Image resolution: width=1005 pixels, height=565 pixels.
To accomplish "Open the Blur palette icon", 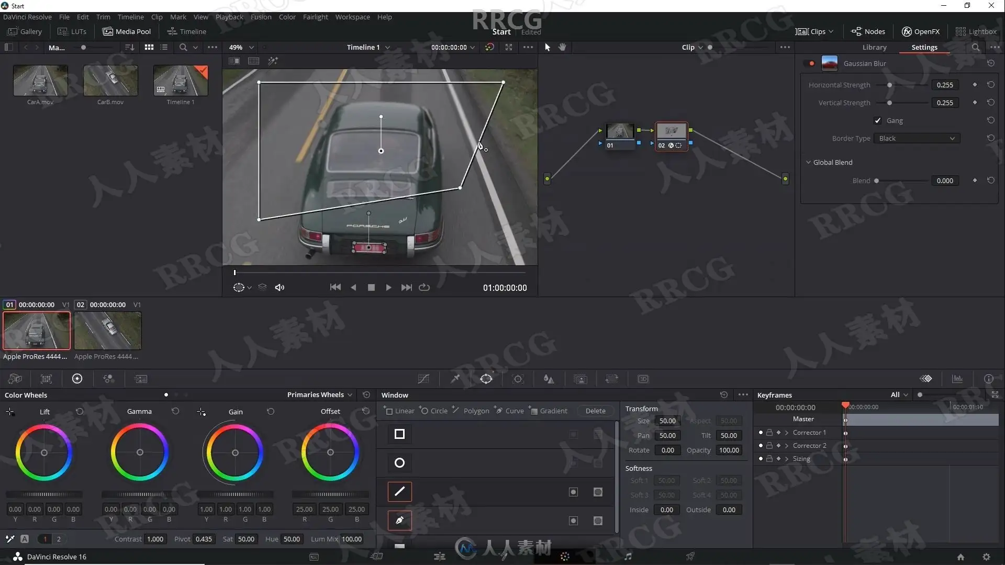I will [x=549, y=379].
